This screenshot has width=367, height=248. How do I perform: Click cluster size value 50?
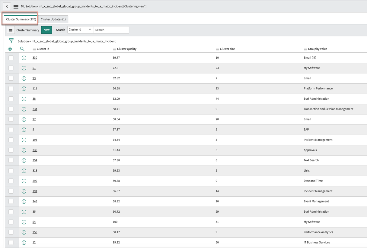(217, 243)
